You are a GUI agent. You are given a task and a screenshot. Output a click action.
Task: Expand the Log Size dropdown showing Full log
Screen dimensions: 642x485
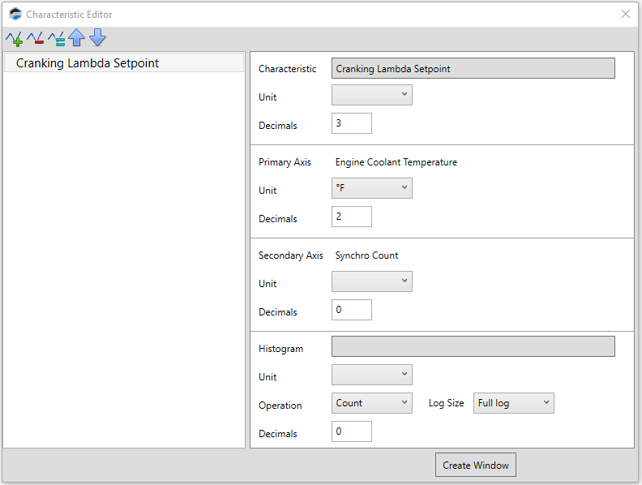click(513, 403)
